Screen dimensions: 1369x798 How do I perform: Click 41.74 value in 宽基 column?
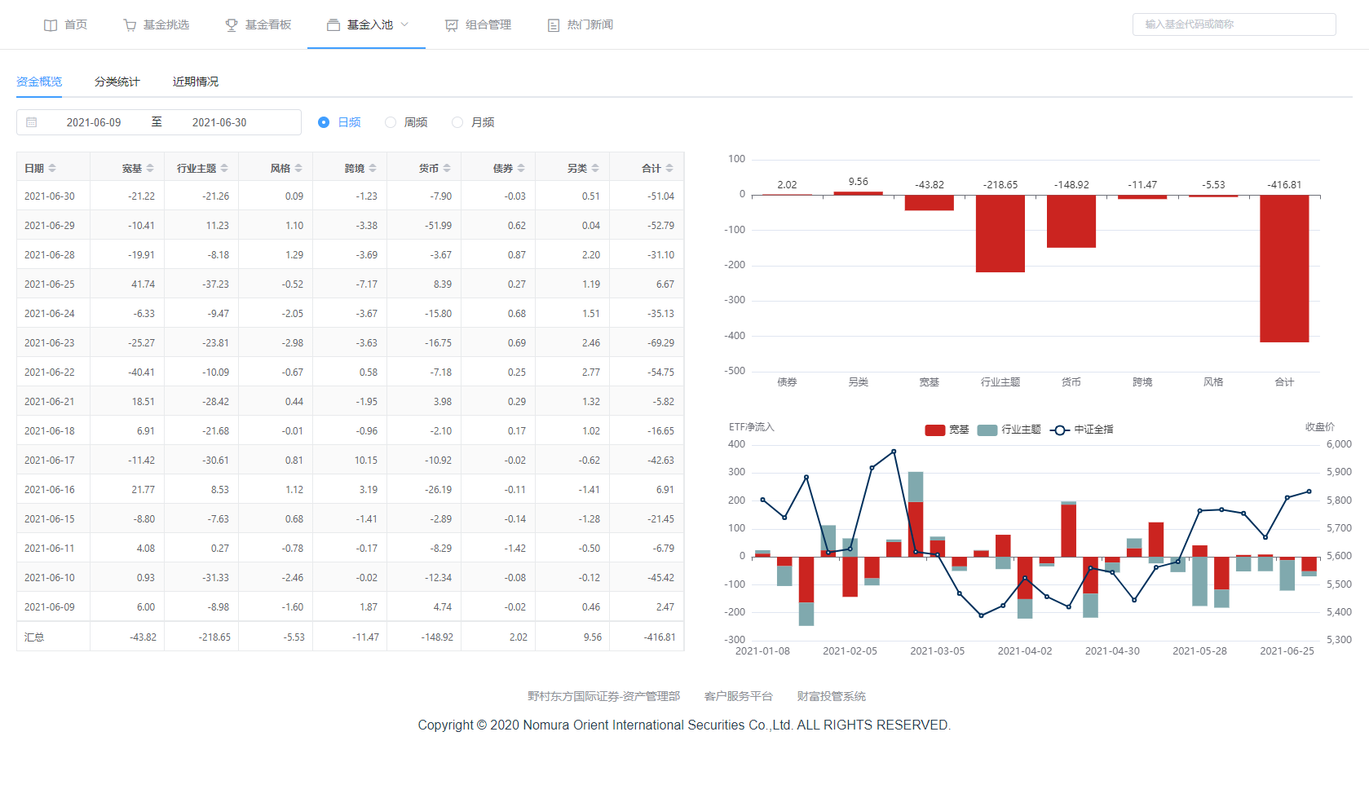[143, 284]
